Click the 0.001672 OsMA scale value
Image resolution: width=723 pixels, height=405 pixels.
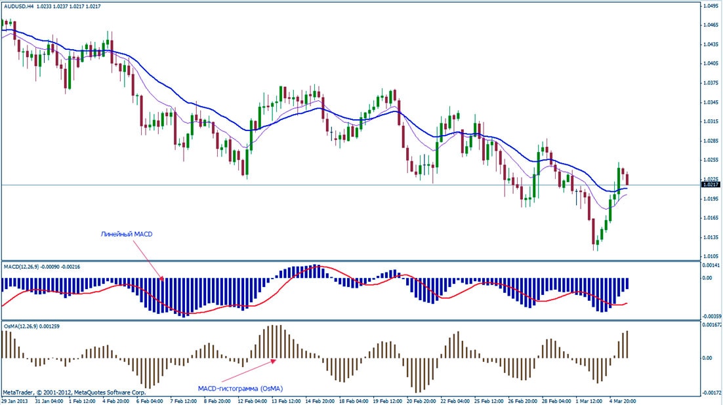(711, 325)
